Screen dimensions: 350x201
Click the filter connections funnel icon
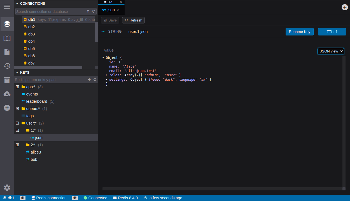coord(88,11)
